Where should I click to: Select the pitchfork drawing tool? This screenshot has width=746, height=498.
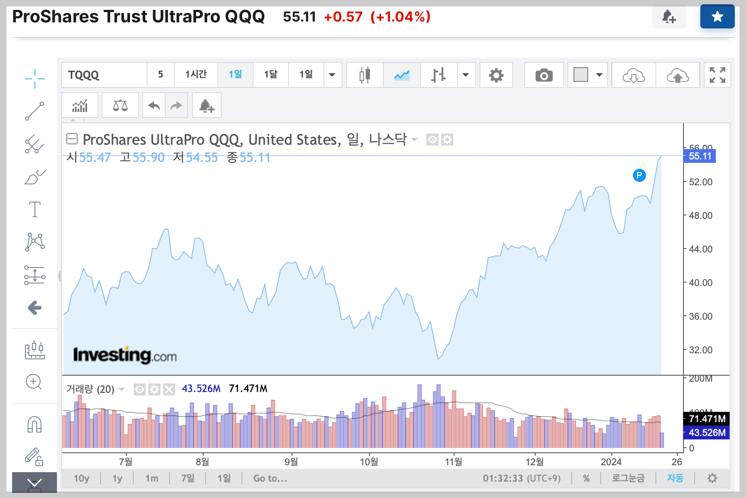point(34,144)
